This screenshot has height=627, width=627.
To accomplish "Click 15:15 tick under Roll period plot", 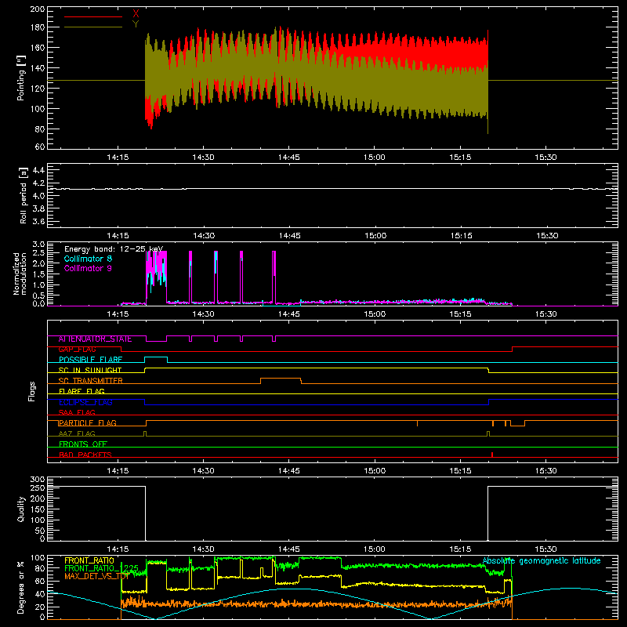I will point(461,236).
